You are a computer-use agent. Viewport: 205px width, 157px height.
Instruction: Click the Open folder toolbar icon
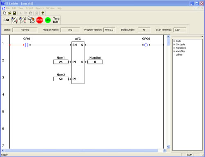[9, 13]
